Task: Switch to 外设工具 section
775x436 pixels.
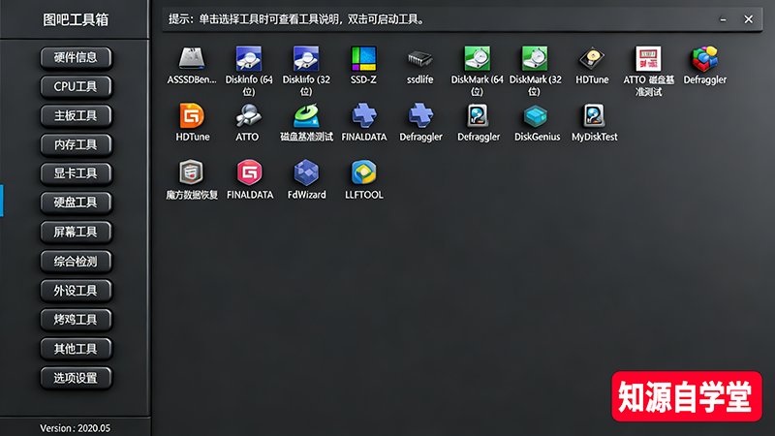Action: pyautogui.click(x=76, y=291)
